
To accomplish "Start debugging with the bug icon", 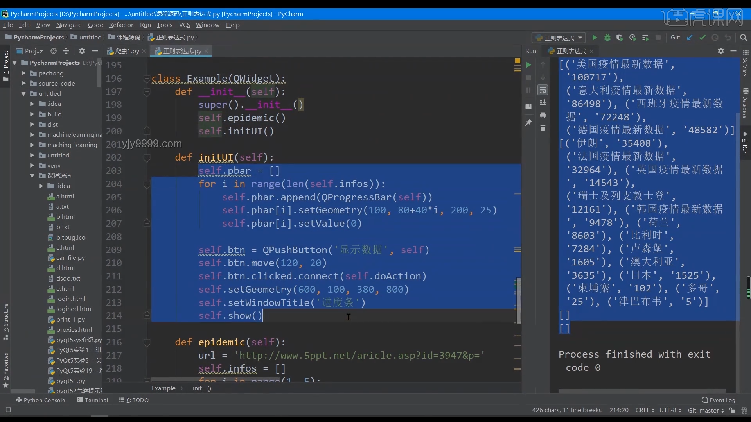I will tap(607, 38).
